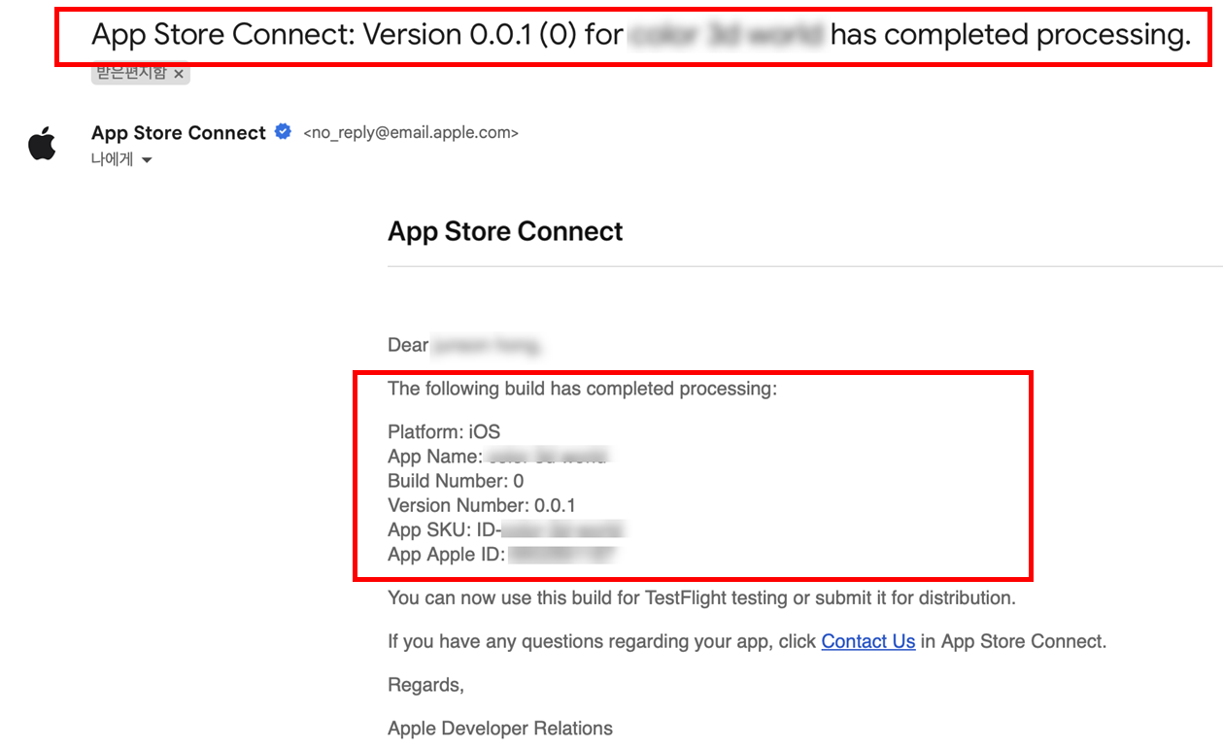
Task: Click the Apple logo sender avatar
Action: (x=42, y=144)
